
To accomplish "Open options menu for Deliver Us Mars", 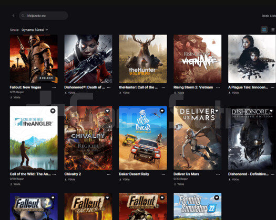I will click(218, 174).
